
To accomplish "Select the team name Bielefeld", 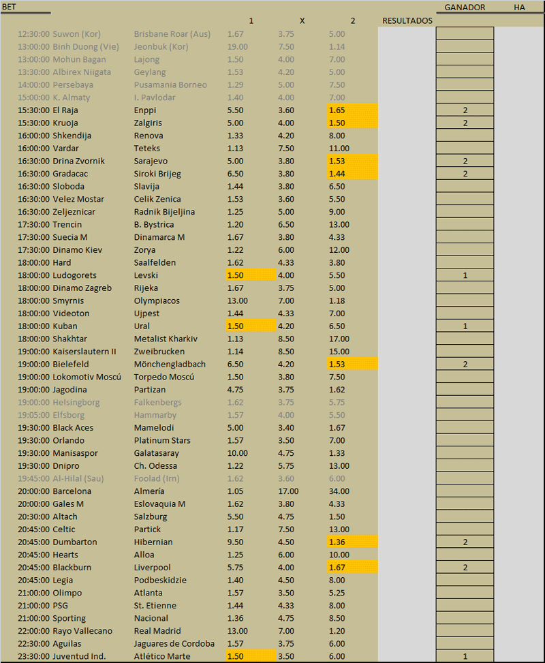I will point(71,364).
